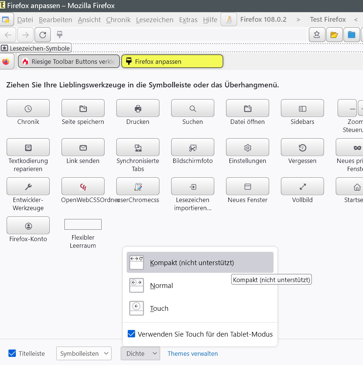Choose Normal density option
This screenshot has height=365, width=363.
pos(200,285)
